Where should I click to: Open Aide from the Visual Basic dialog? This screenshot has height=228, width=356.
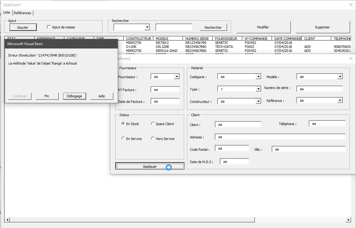[102, 96]
